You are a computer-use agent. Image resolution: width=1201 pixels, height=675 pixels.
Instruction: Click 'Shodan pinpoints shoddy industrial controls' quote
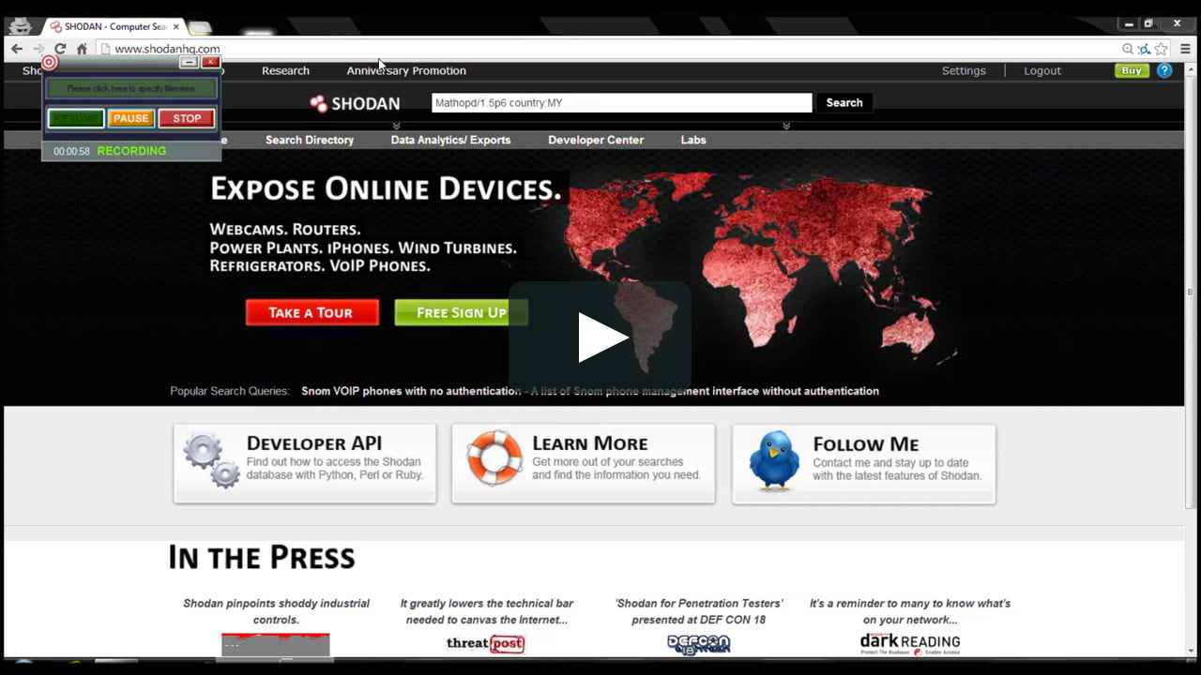tap(276, 611)
